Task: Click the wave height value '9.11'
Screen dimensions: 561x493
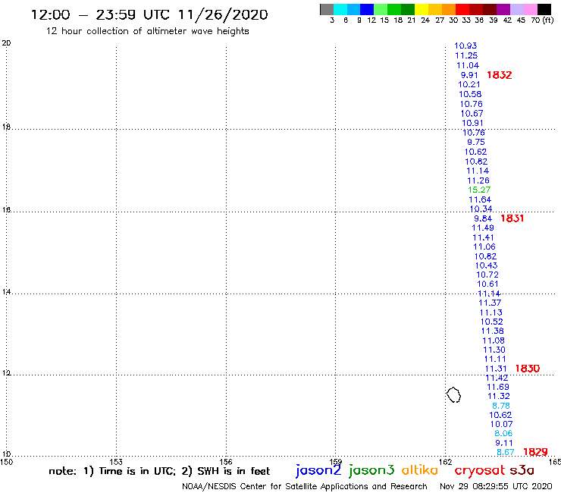Action: [504, 443]
